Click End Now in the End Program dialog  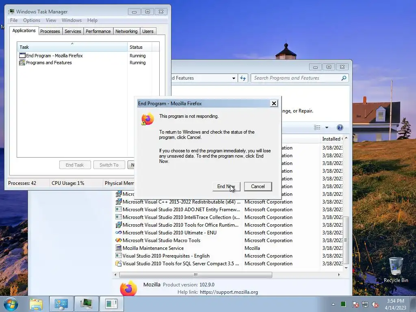pos(226,186)
